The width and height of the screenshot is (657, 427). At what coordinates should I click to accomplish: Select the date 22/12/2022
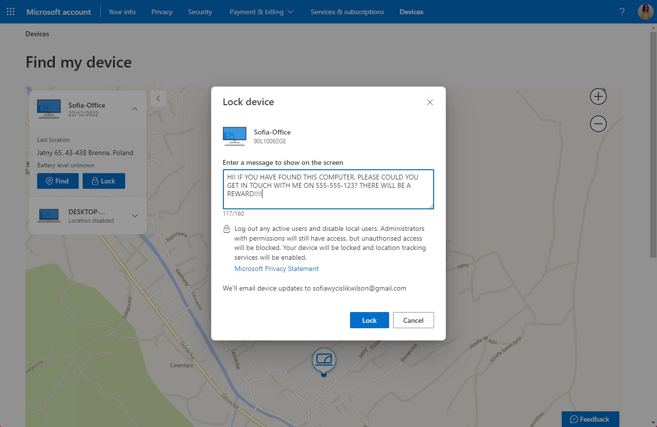click(x=84, y=114)
